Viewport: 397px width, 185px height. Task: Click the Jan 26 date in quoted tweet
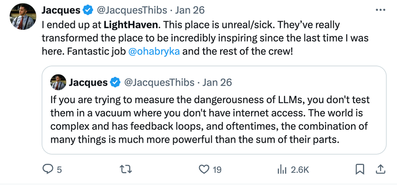pyautogui.click(x=217, y=82)
